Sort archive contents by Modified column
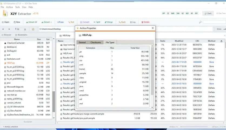This screenshot has width=226, height=130. click(179, 41)
